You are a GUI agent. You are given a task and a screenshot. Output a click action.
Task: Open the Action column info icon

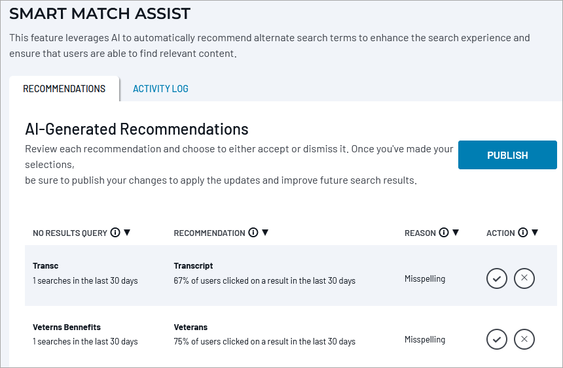click(523, 233)
